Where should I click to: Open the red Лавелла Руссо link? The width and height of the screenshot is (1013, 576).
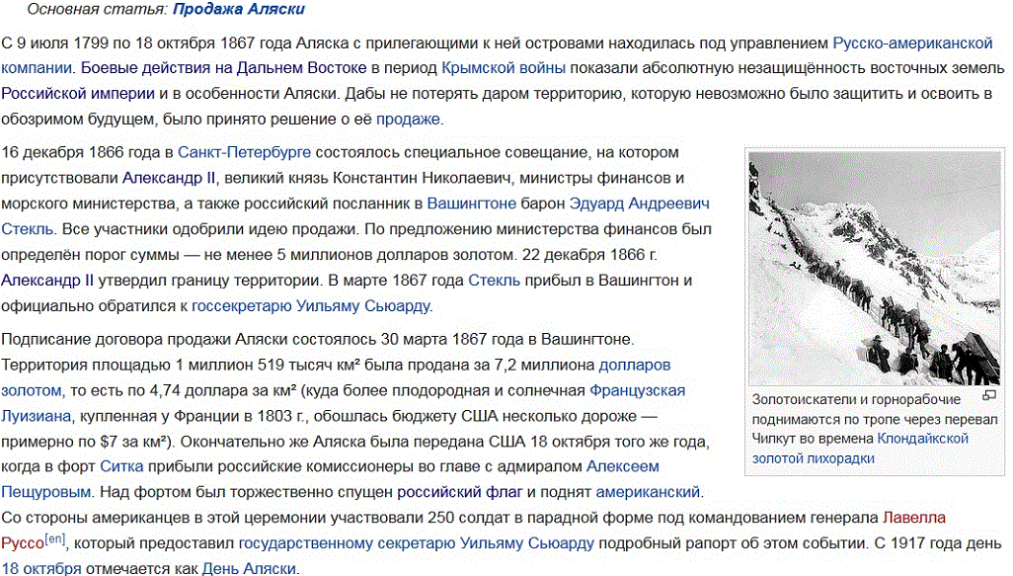912,518
